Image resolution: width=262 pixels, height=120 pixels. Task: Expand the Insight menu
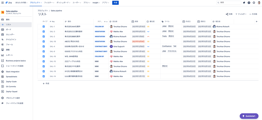(x=96, y=3)
